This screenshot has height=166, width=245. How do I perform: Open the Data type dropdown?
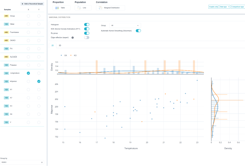[225, 7]
